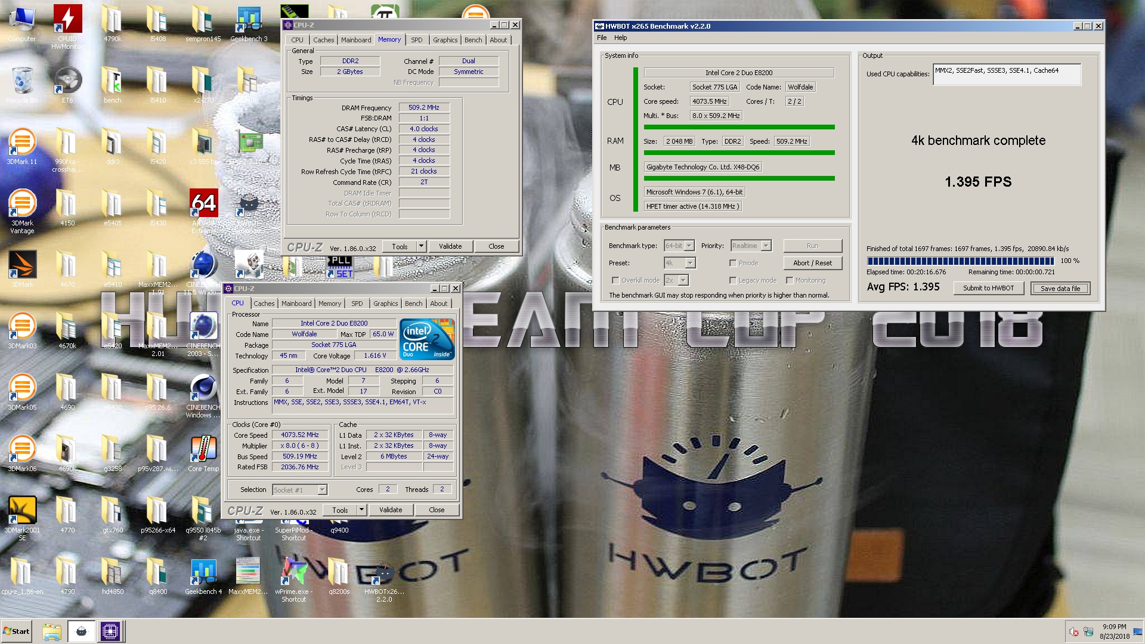Click the DRAM Frequency value field
The image size is (1145, 644).
tap(424, 108)
